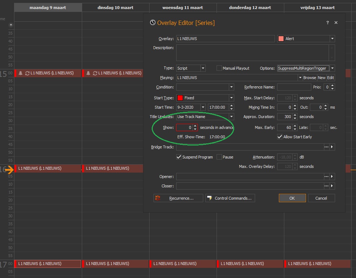Confirm with the OK button
Screen dimensions: 356x278
coord(292,198)
